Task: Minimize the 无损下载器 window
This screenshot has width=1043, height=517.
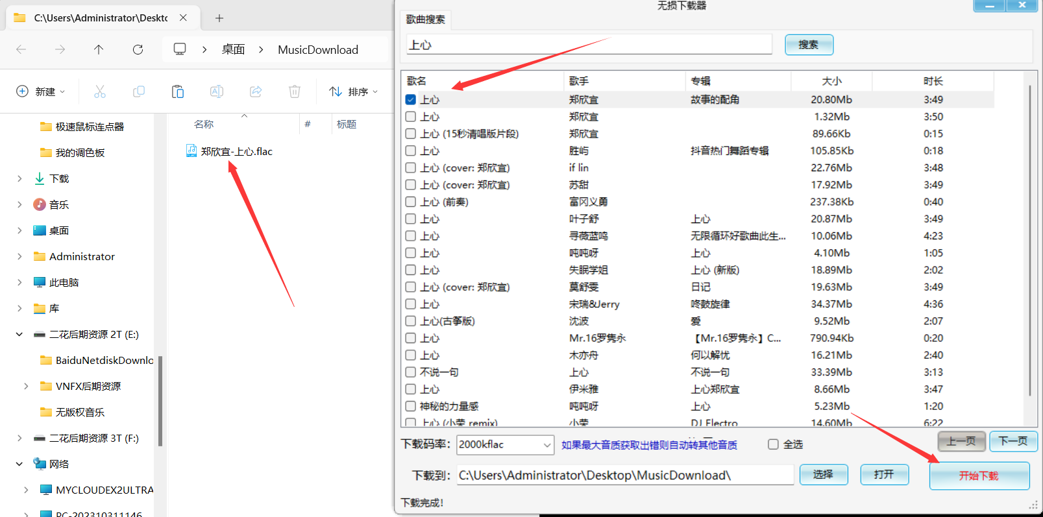Action: click(990, 5)
